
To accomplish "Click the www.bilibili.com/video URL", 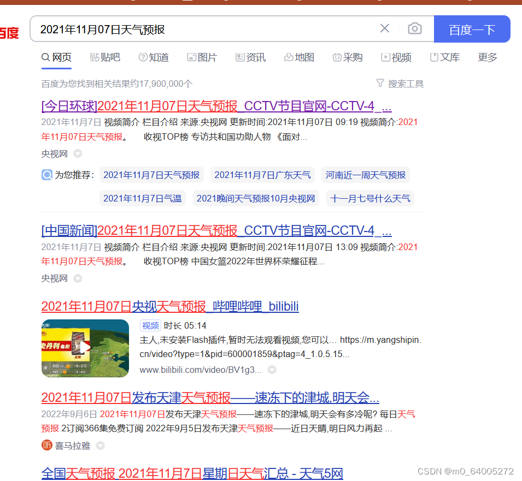I will (201, 370).
